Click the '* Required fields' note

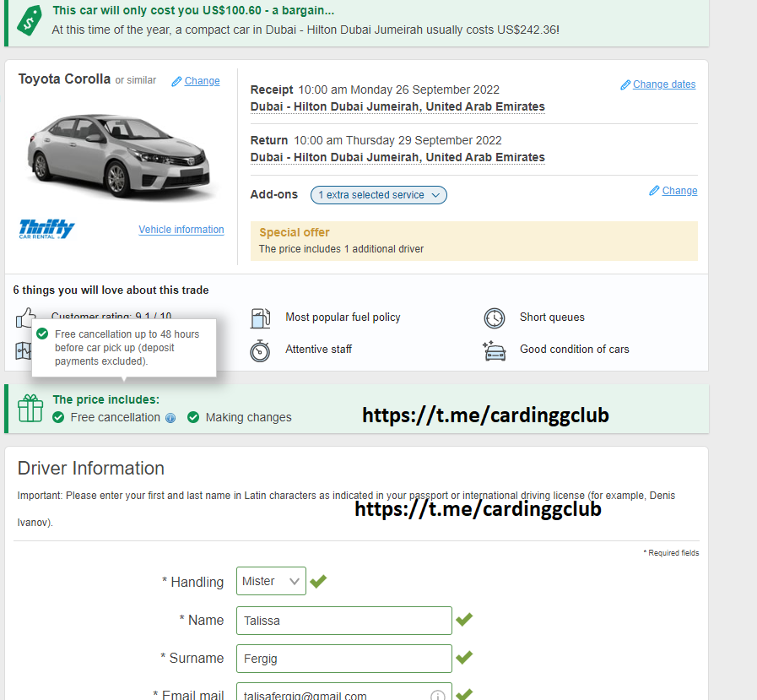(671, 553)
